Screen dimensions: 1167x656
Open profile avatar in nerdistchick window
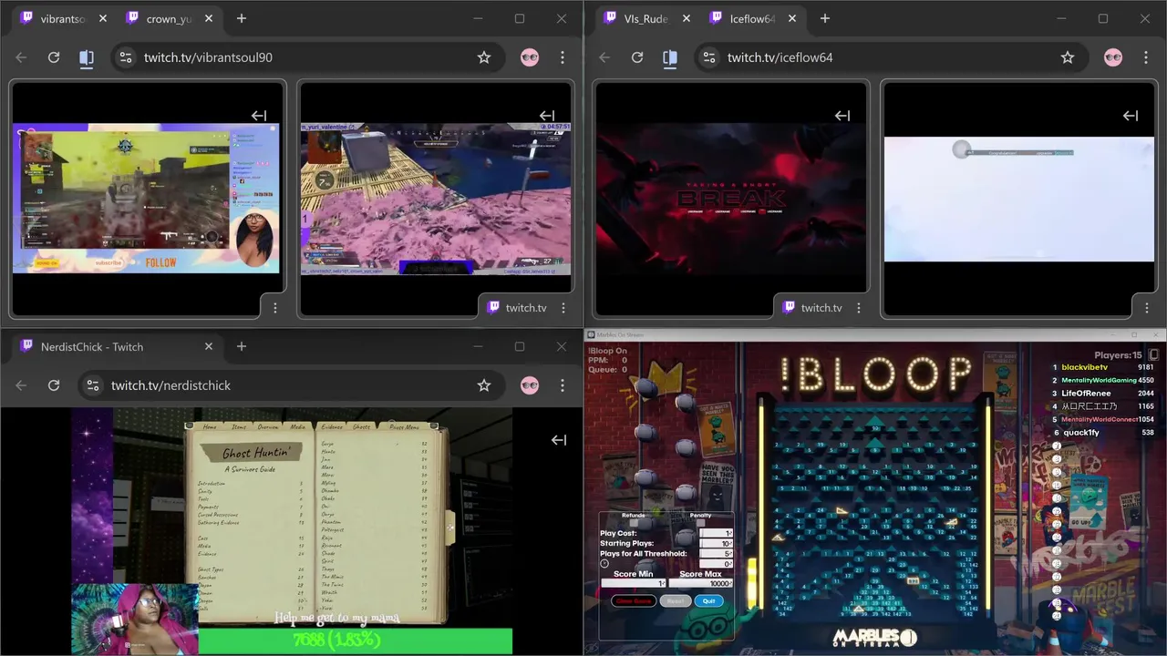tap(530, 385)
